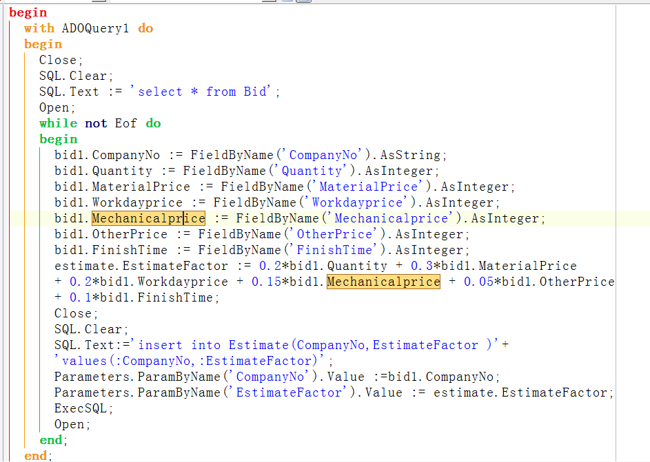Image resolution: width=650 pixels, height=462 pixels.
Task: Click estimate.EstimateFactor at the formula's start
Action: (141, 265)
